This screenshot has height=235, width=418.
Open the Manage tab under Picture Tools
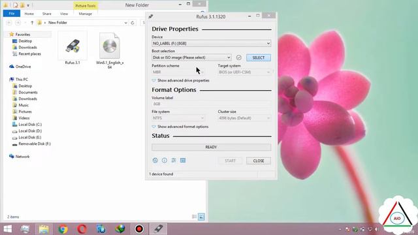tap(86, 14)
